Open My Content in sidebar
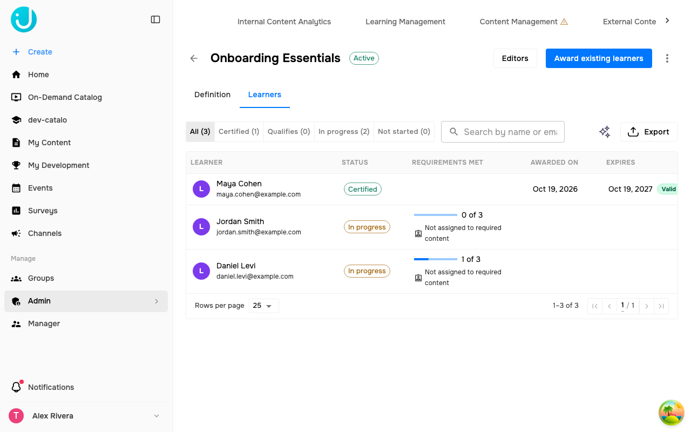This screenshot has height=432, width=691. point(86,143)
